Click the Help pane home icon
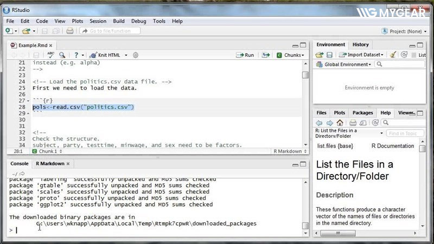This screenshot has width=434, height=244. [340, 123]
